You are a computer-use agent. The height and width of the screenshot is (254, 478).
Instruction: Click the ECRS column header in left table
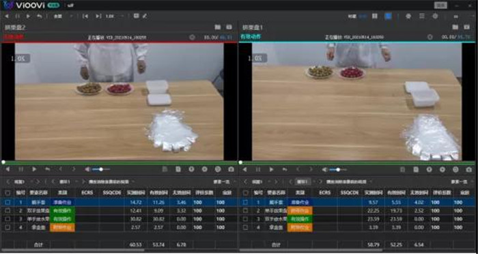click(87, 193)
